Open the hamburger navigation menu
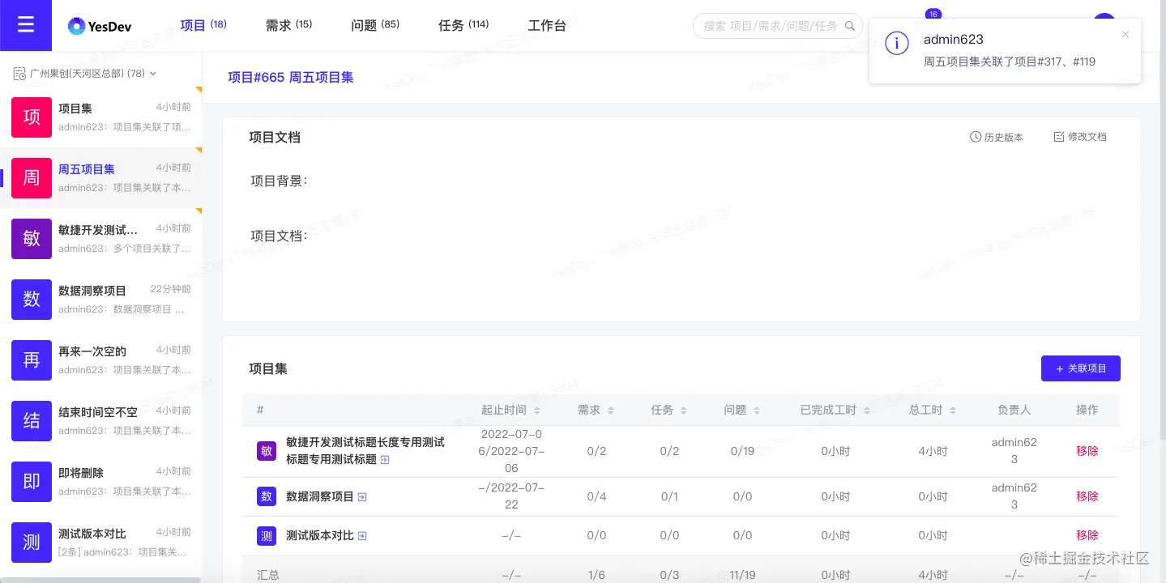1166x583 pixels. click(x=25, y=24)
